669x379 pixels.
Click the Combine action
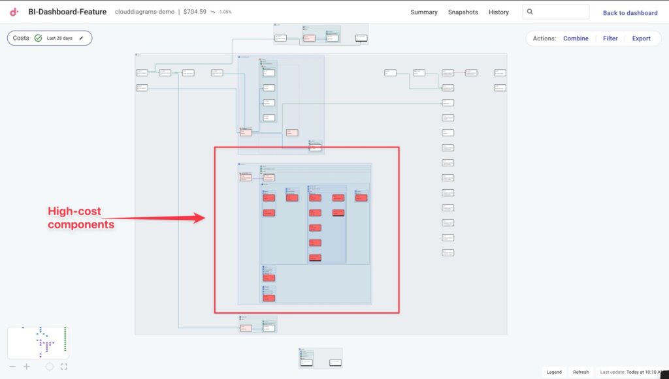pyautogui.click(x=576, y=38)
